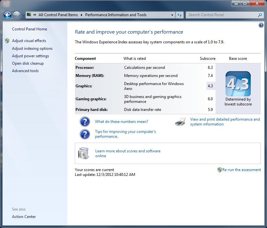Select the Gaming graphics subscore 6.0
Image resolution: width=267 pixels, height=228 pixels.
click(x=210, y=99)
